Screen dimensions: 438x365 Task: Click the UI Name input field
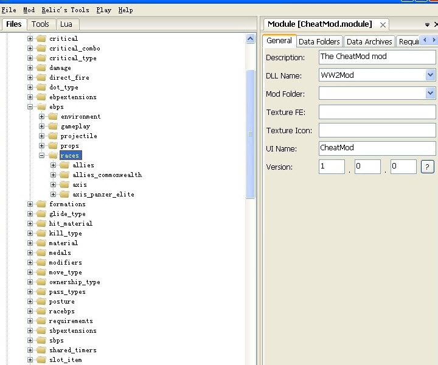pyautogui.click(x=377, y=148)
